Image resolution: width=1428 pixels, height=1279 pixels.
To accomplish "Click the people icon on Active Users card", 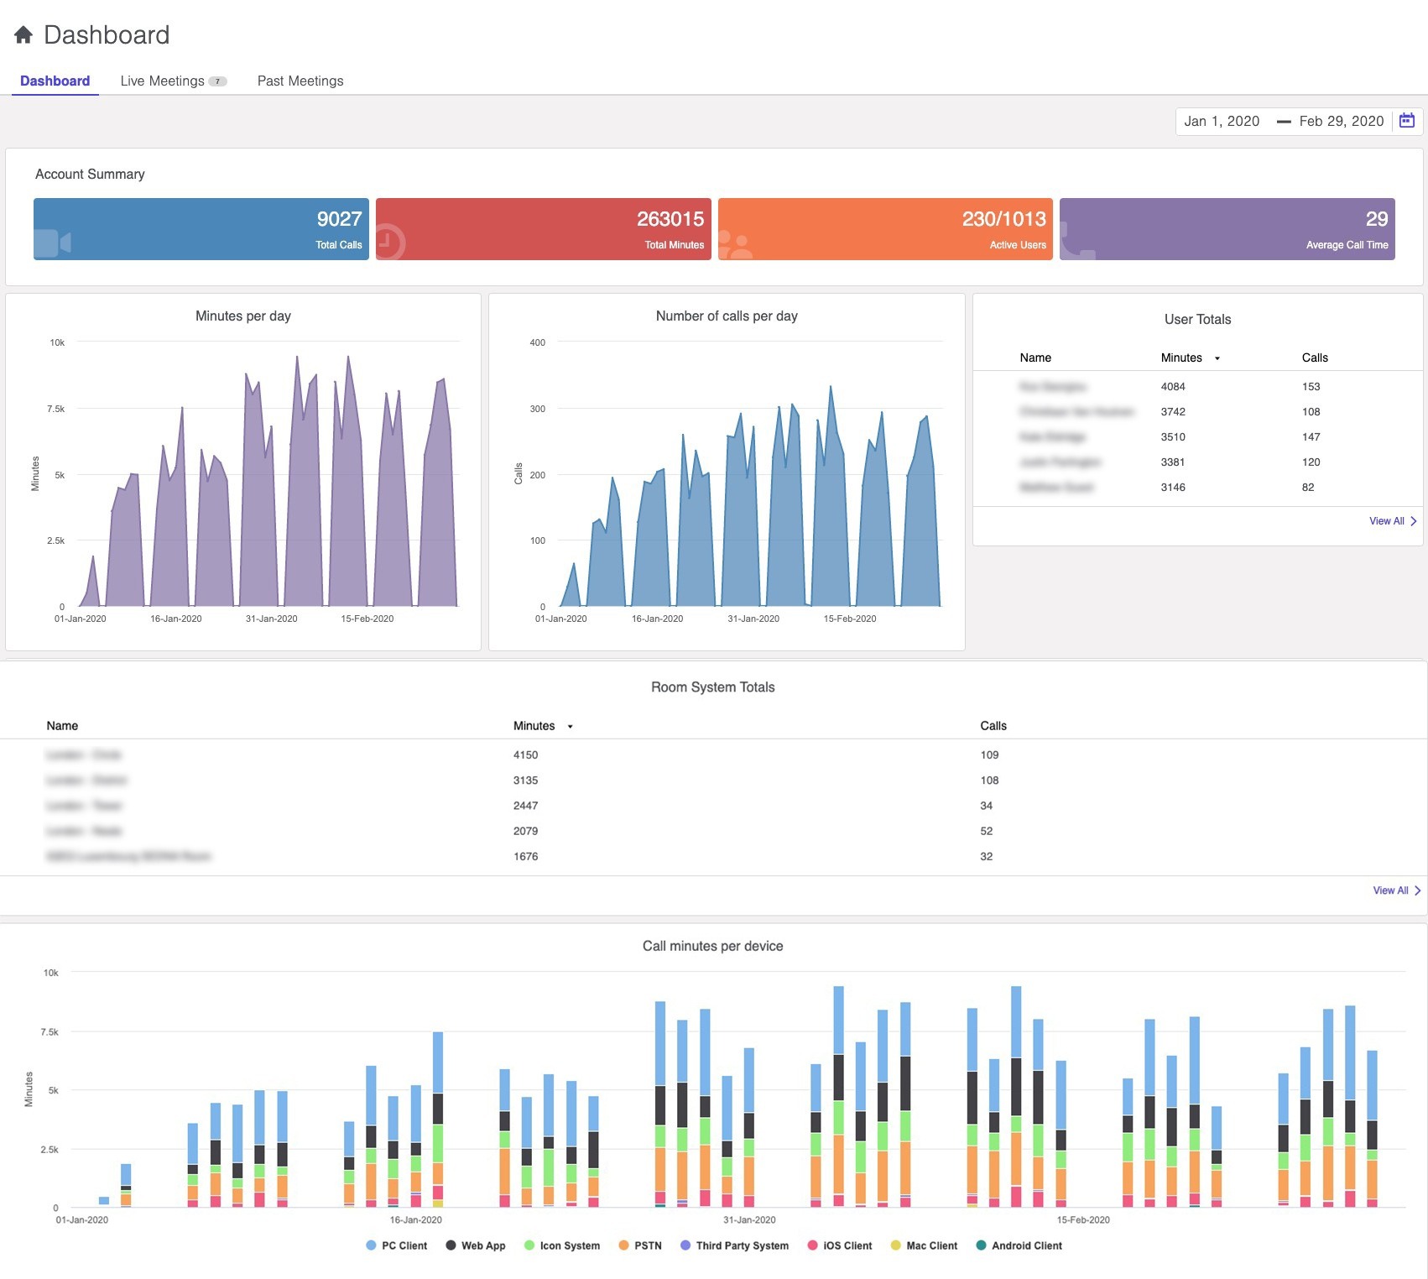I will tap(735, 243).
